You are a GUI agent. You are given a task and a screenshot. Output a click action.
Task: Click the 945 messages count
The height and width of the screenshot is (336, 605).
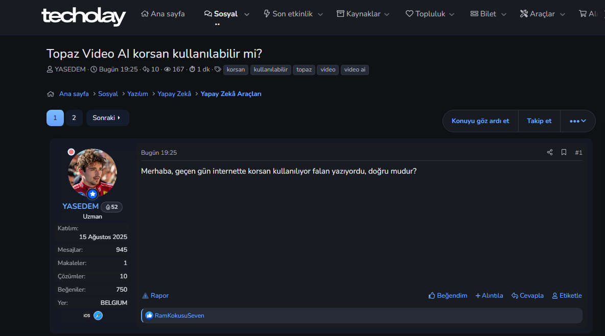(122, 250)
